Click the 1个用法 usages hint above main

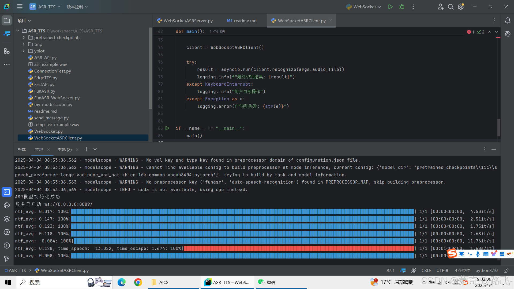tap(217, 31)
